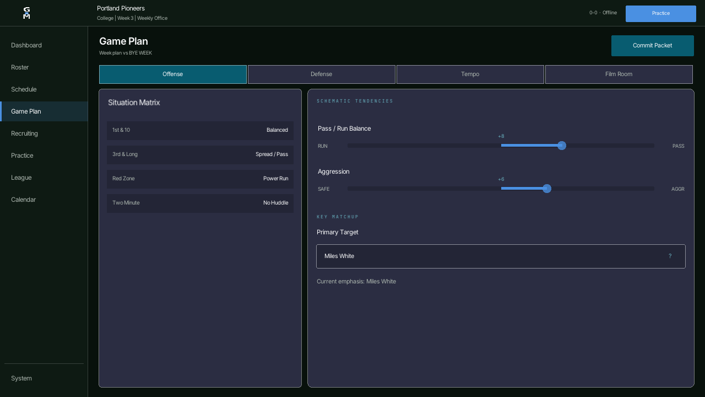The height and width of the screenshot is (397, 705).
Task: Click the question mark in Primary Target
Action: (x=670, y=256)
